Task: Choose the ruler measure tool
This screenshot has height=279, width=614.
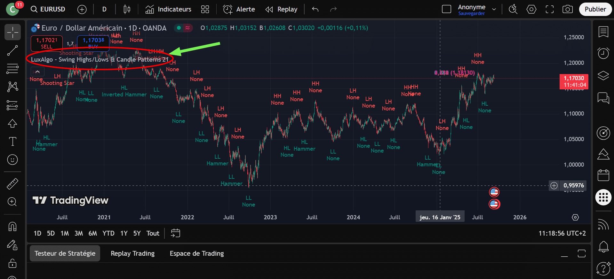Action: coord(12,184)
